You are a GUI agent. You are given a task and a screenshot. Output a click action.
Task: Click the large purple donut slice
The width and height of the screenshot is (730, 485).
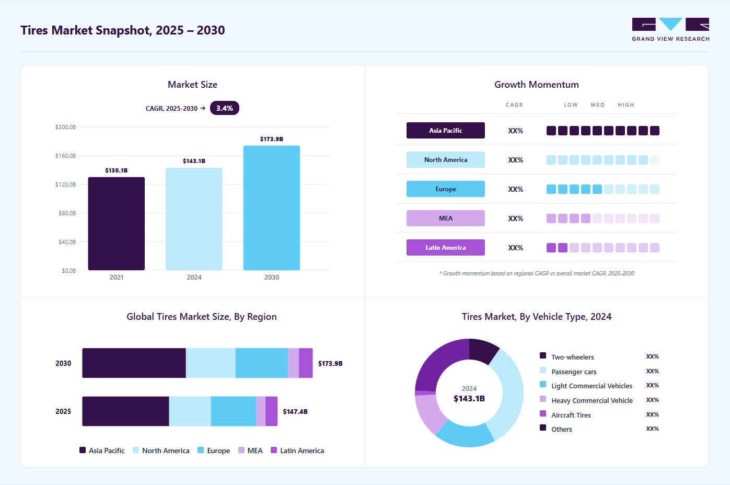coord(439,362)
